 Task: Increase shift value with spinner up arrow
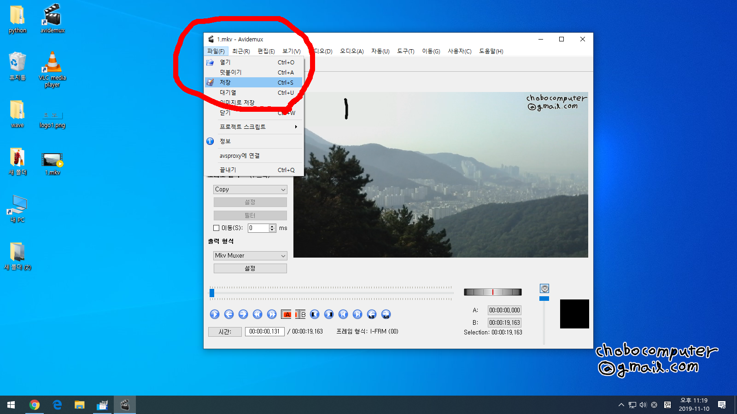click(272, 226)
